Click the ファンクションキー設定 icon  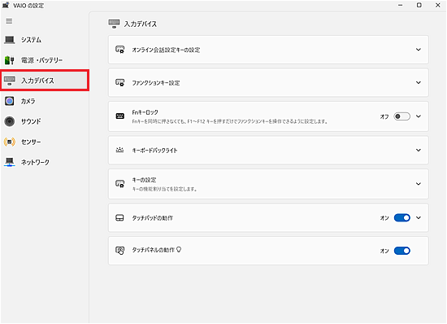[x=119, y=83]
